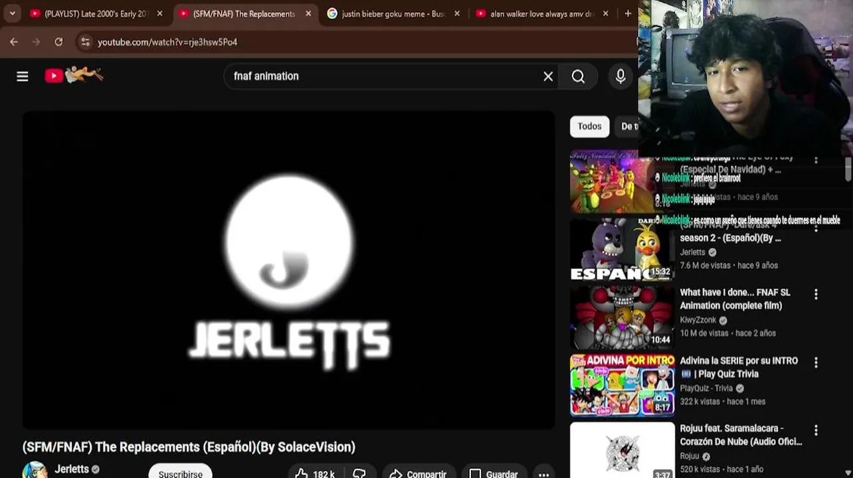
Task: Play the Jerletts video in the player
Action: 288,270
